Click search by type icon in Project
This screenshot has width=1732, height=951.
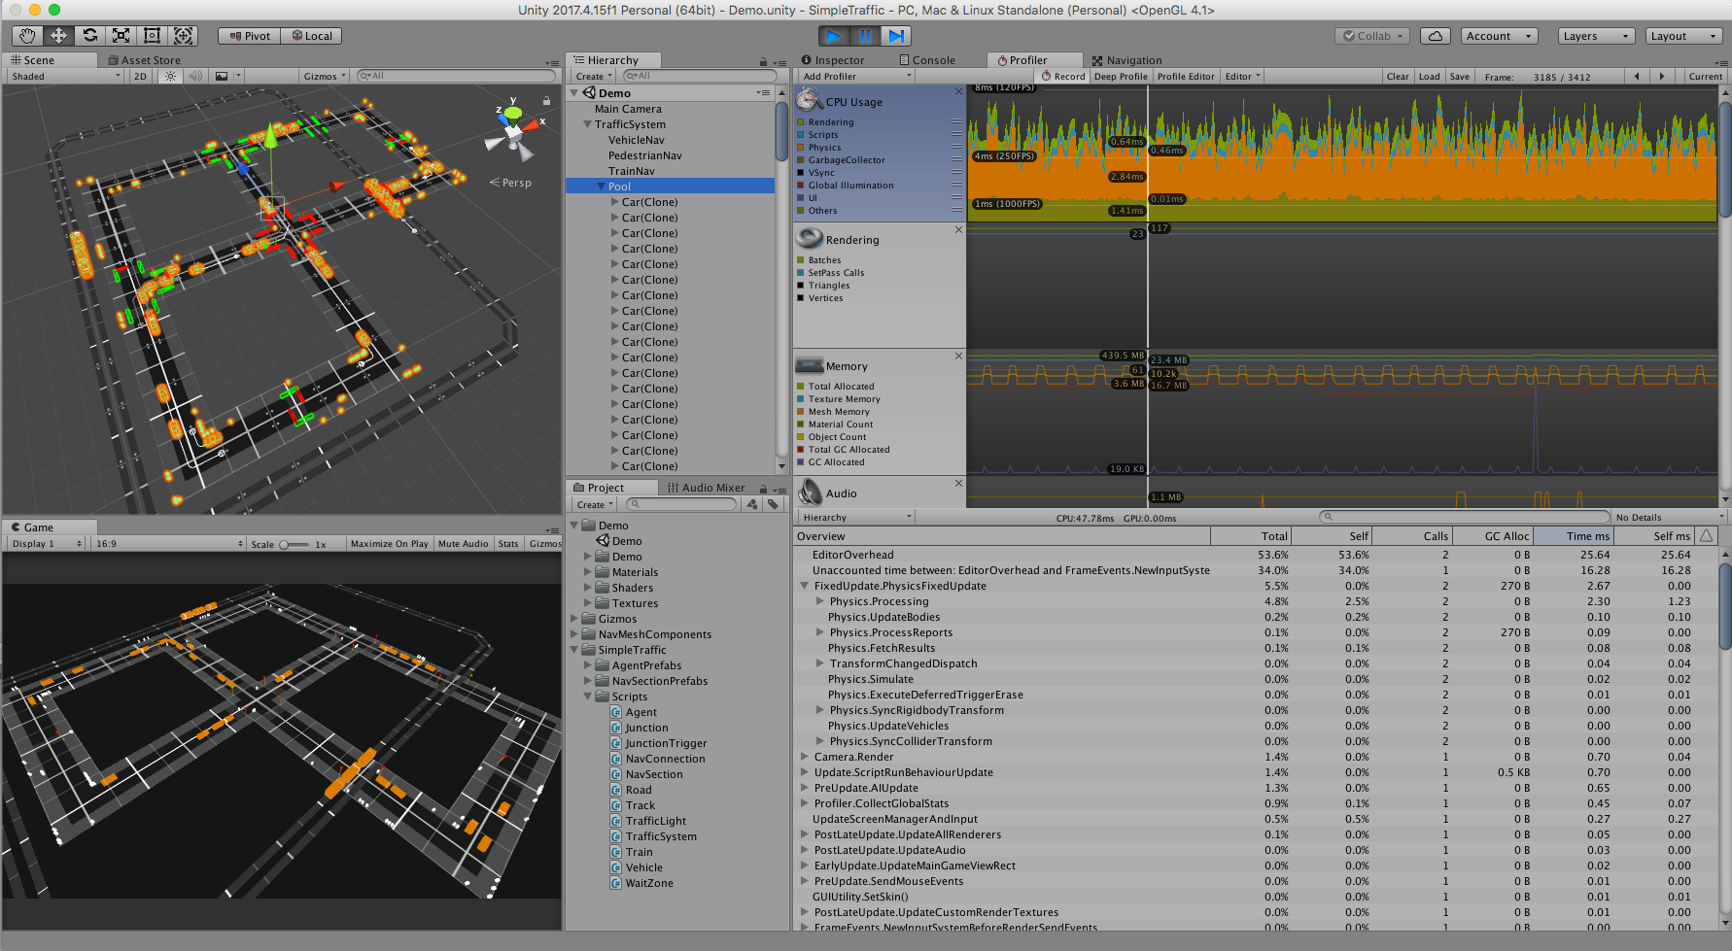click(x=751, y=504)
